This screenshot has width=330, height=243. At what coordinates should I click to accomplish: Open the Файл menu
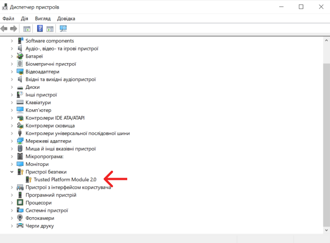8,18
